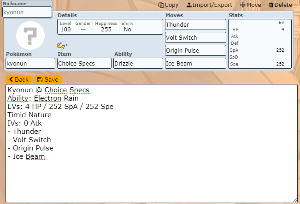Open the Happiness 255 detail

(106, 27)
